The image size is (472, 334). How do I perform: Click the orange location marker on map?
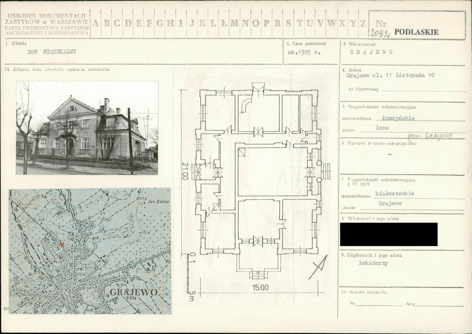coord(63,245)
